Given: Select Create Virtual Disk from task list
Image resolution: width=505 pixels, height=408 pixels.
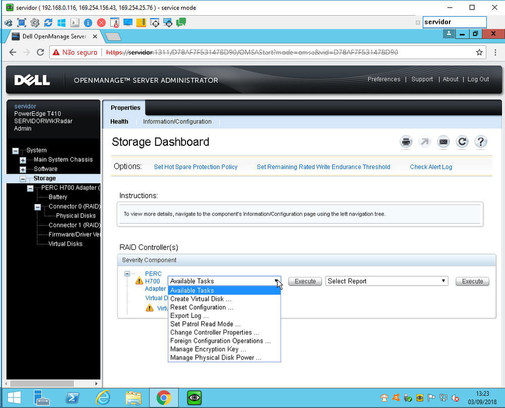Looking at the screenshot, I should pyautogui.click(x=224, y=299).
